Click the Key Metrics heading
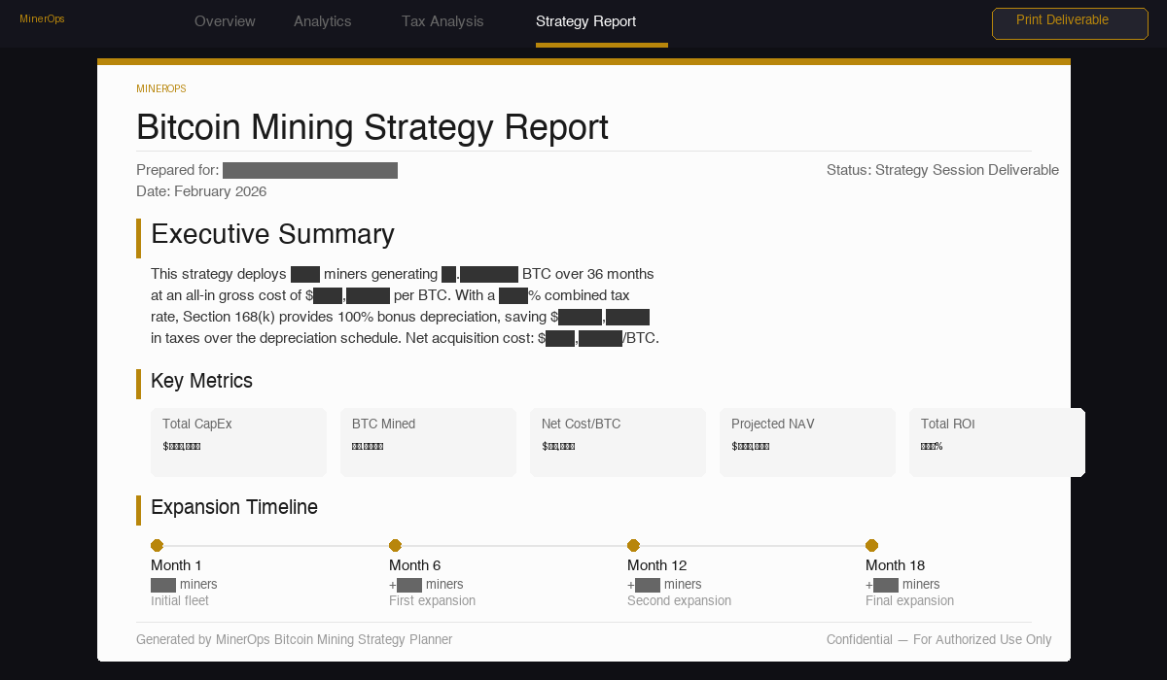This screenshot has width=1167, height=680. coord(201,381)
